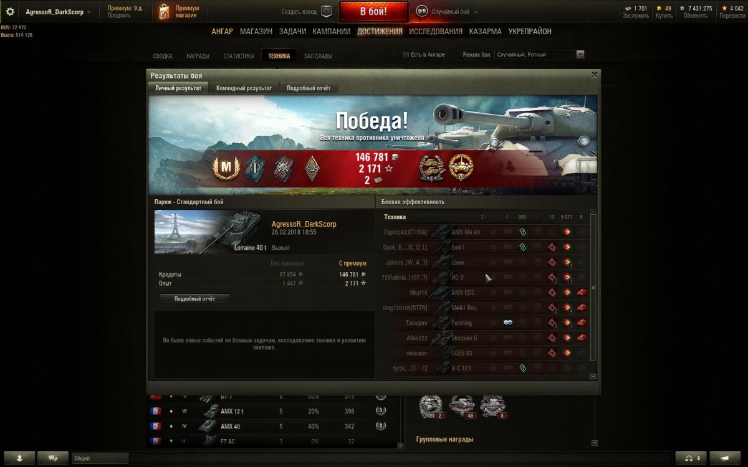This screenshot has height=467, width=748.
Task: Click the golden tank achievement medal
Action: [x=461, y=167]
